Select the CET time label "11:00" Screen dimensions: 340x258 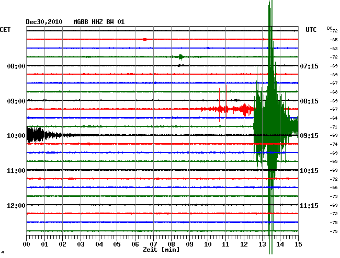(x=16, y=171)
